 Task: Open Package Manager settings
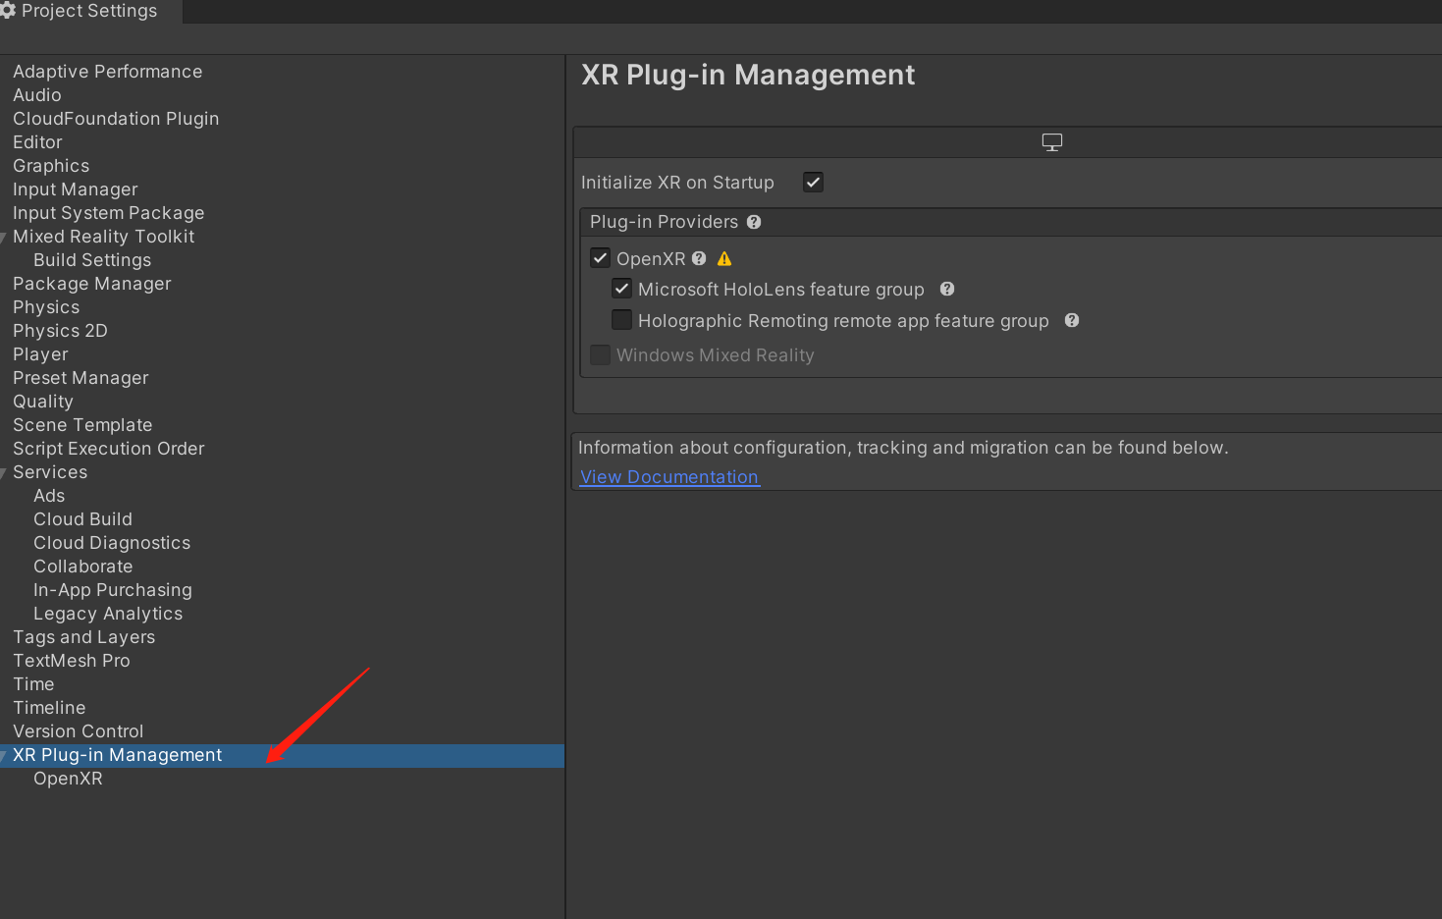pyautogui.click(x=92, y=284)
